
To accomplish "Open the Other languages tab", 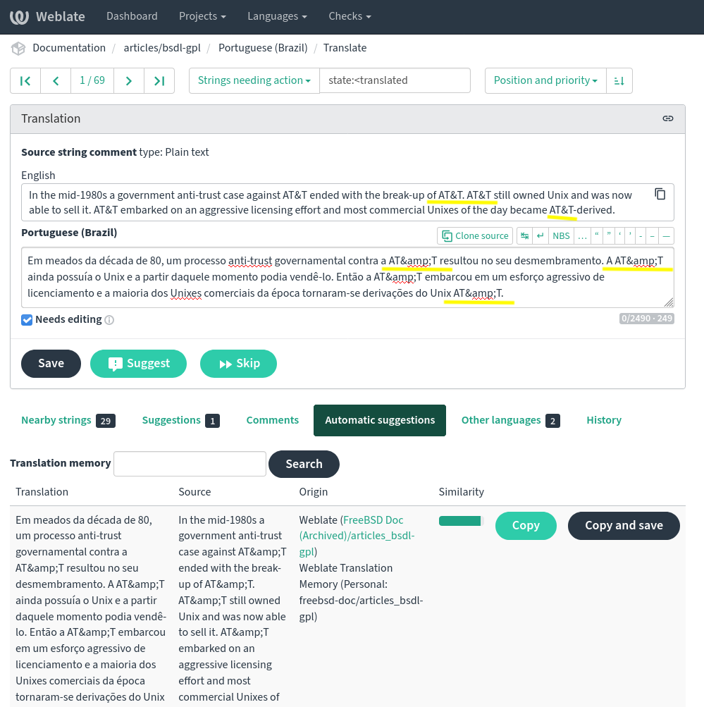I will pos(510,421).
